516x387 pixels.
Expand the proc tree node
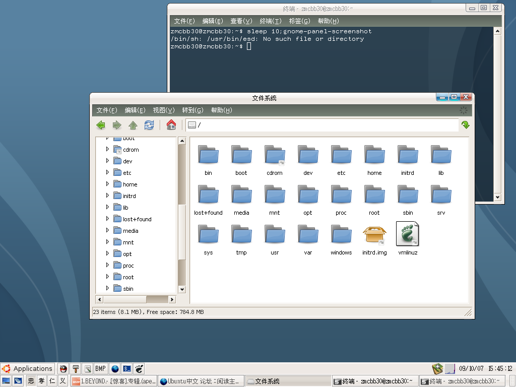(x=107, y=265)
